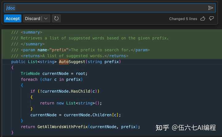Click 'TrieNode currentNode = root;' line

coord(54,74)
